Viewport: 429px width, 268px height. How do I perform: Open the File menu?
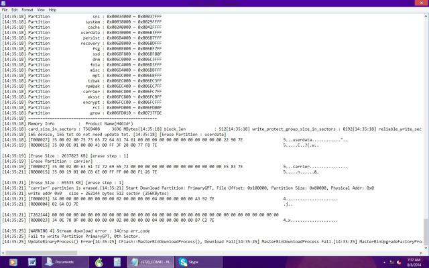click(x=5, y=10)
